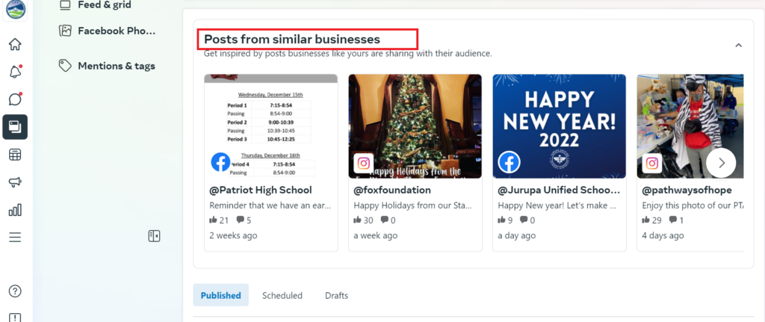The image size is (765, 322).
Task: Open the Ads megaphone icon
Action: 15,182
